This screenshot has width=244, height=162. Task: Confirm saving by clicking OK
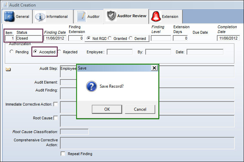107,109
